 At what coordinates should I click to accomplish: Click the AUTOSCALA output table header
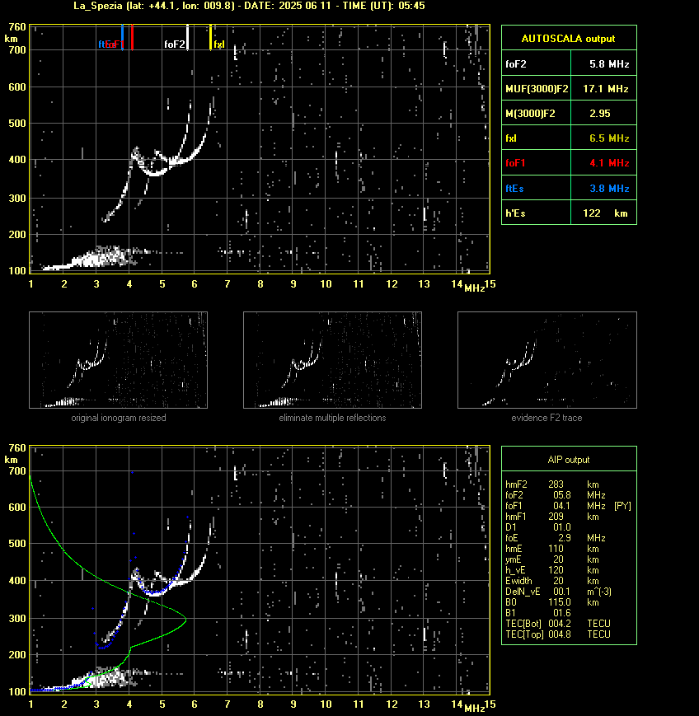(569, 38)
